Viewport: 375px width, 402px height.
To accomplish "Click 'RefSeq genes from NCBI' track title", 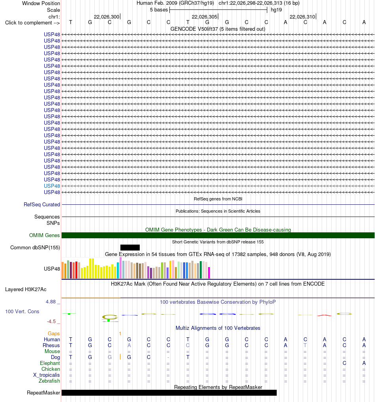I will point(218,199).
